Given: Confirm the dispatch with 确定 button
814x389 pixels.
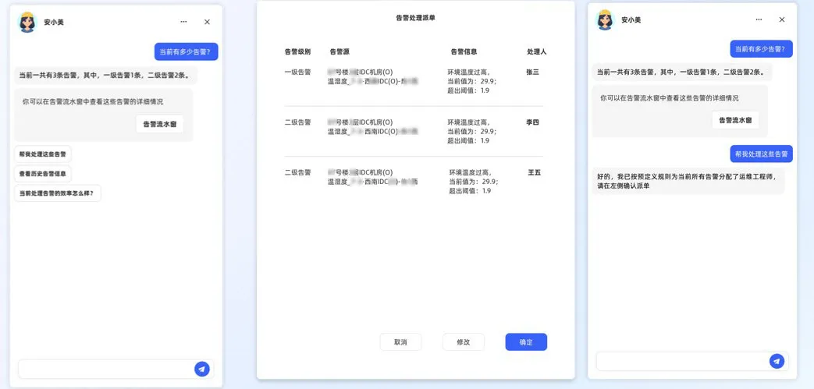Looking at the screenshot, I should point(526,342).
